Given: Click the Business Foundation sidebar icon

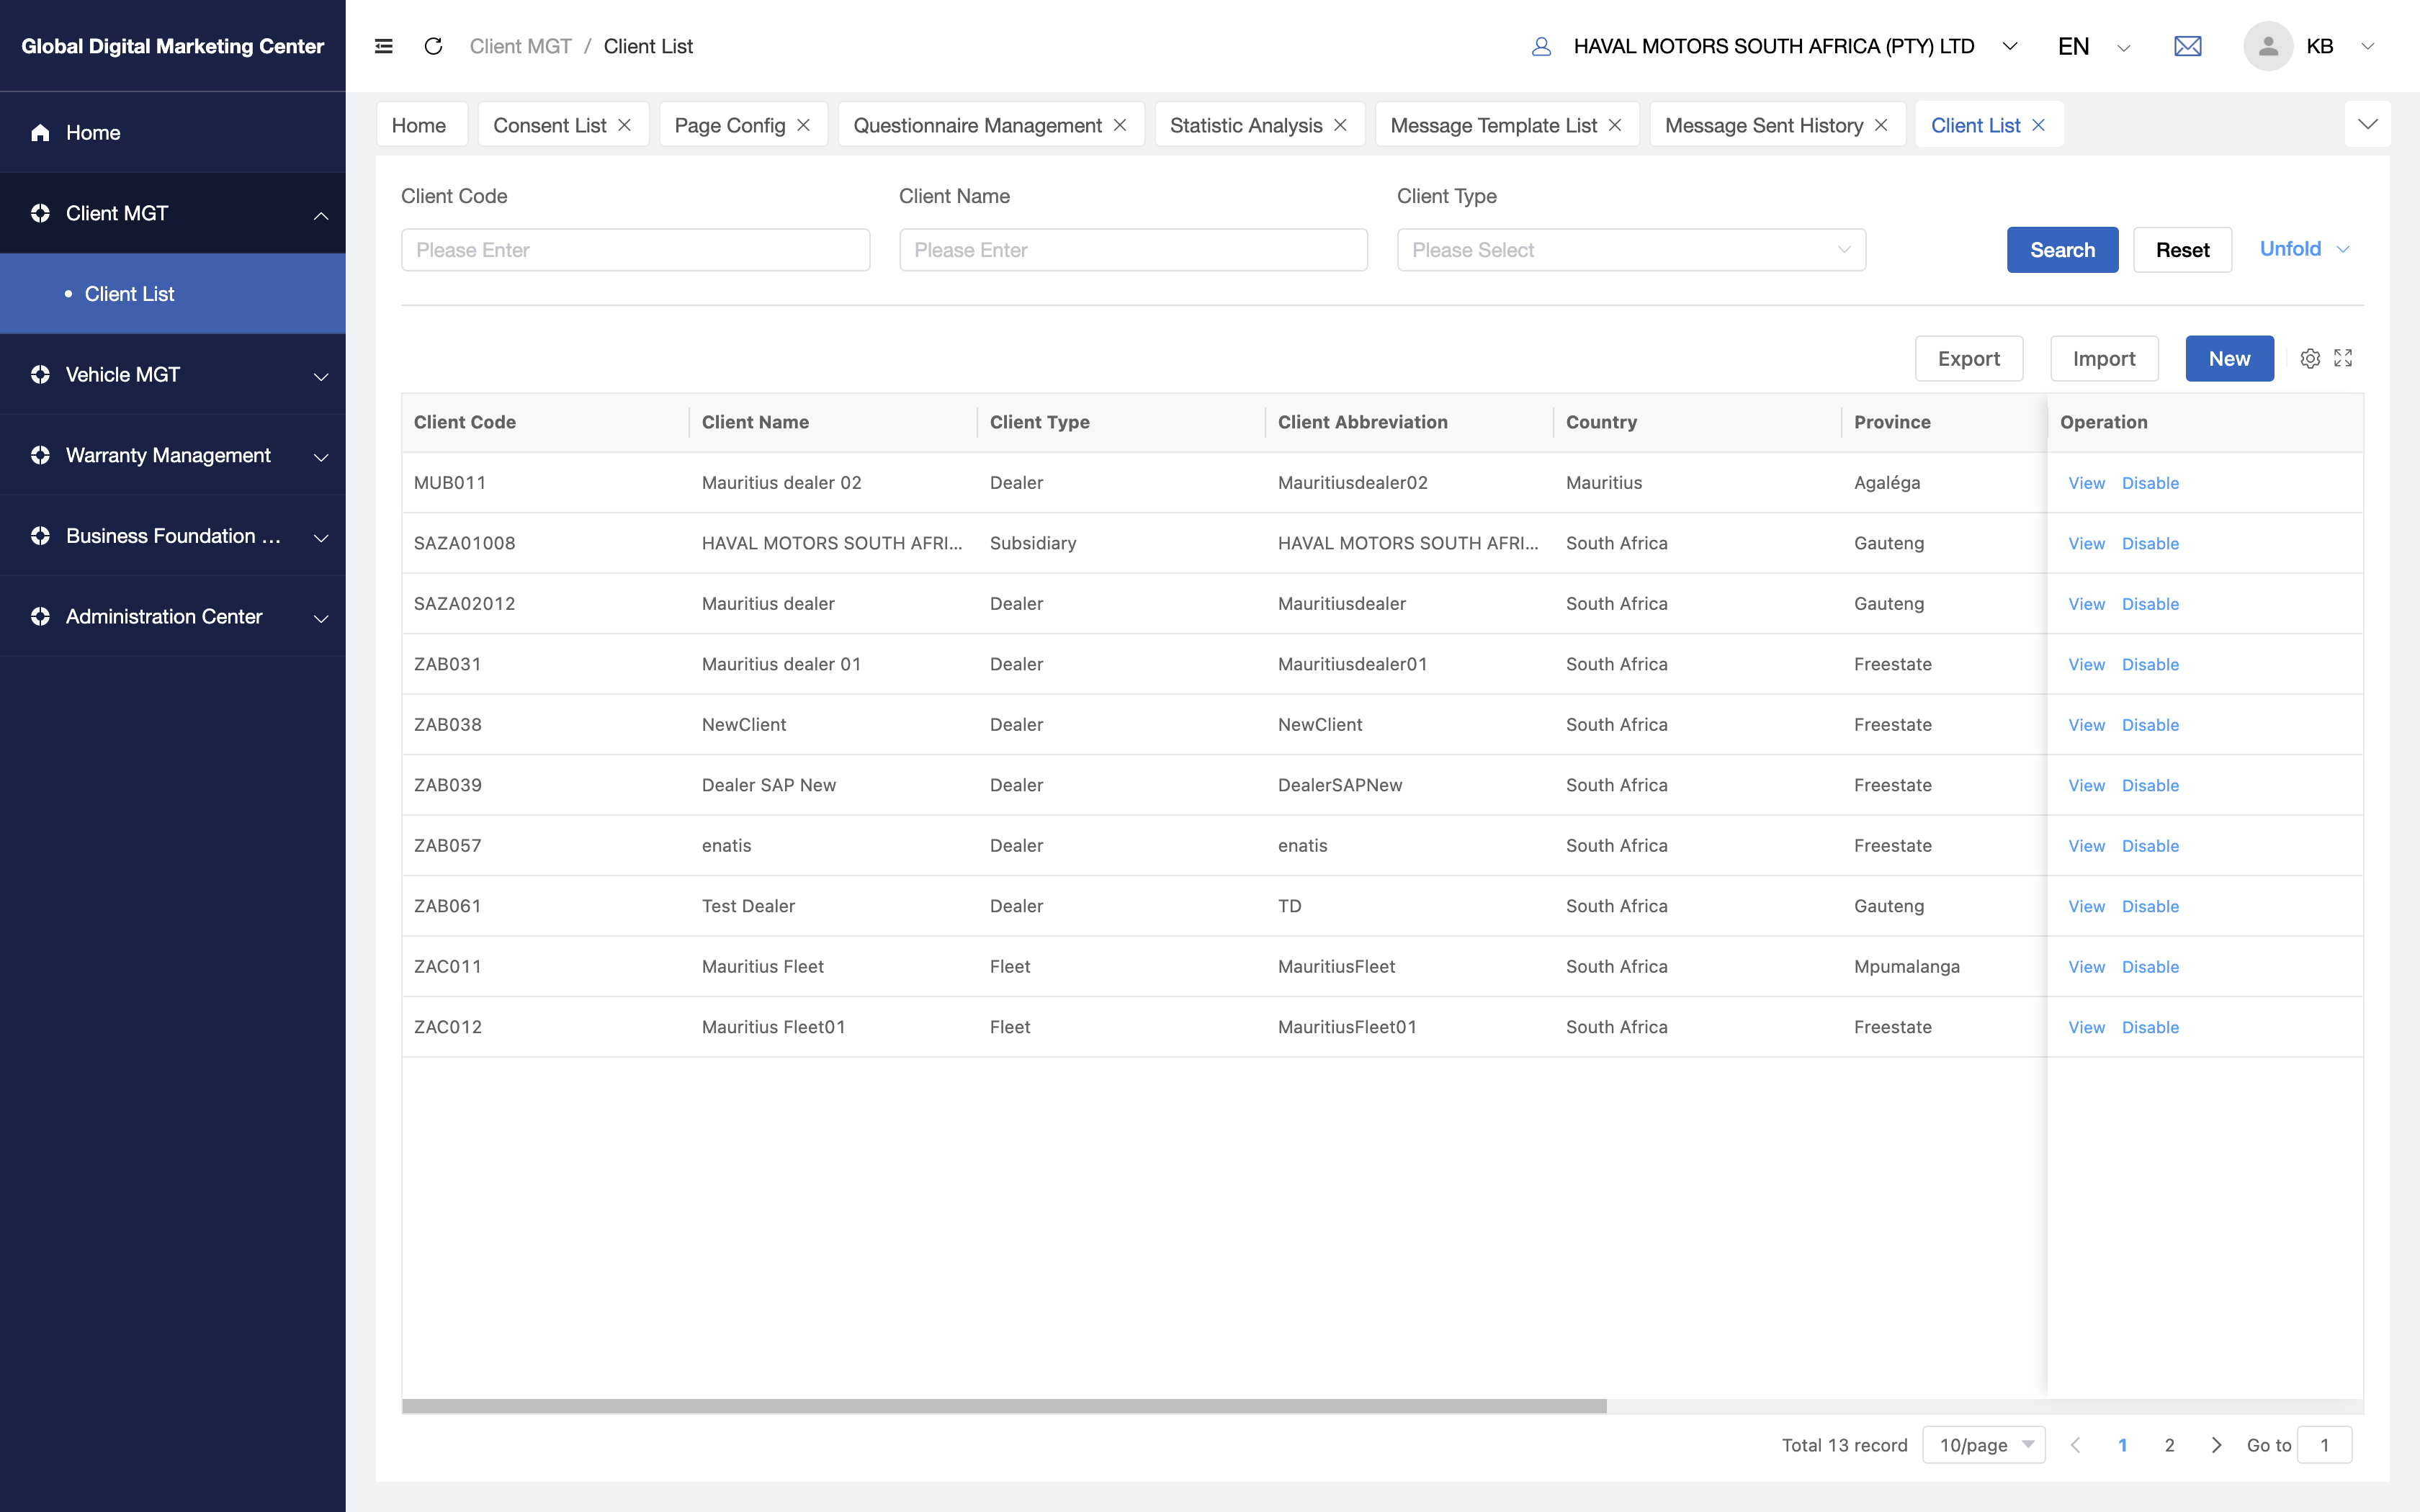Looking at the screenshot, I should (x=40, y=536).
